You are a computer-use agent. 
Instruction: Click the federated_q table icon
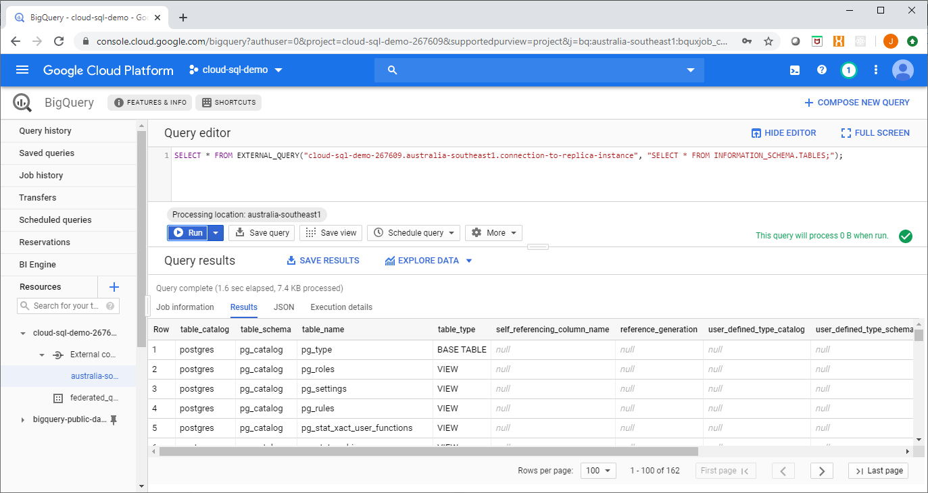(x=58, y=398)
